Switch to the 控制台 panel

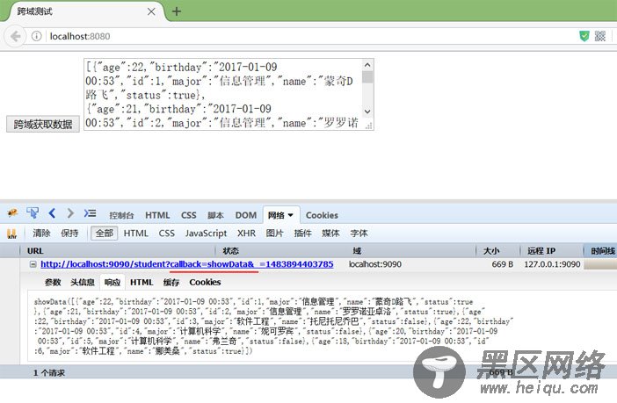click(121, 215)
